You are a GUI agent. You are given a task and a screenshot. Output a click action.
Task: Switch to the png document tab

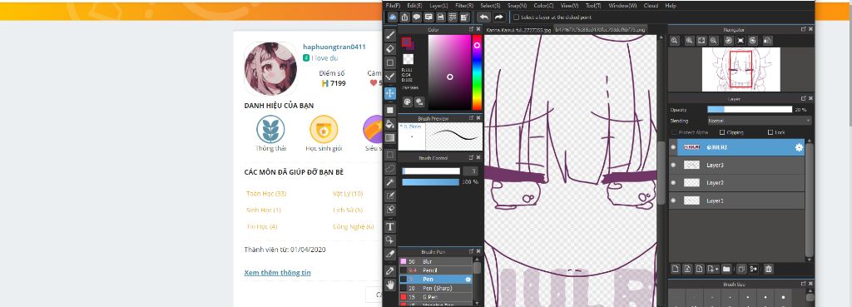tap(600, 29)
